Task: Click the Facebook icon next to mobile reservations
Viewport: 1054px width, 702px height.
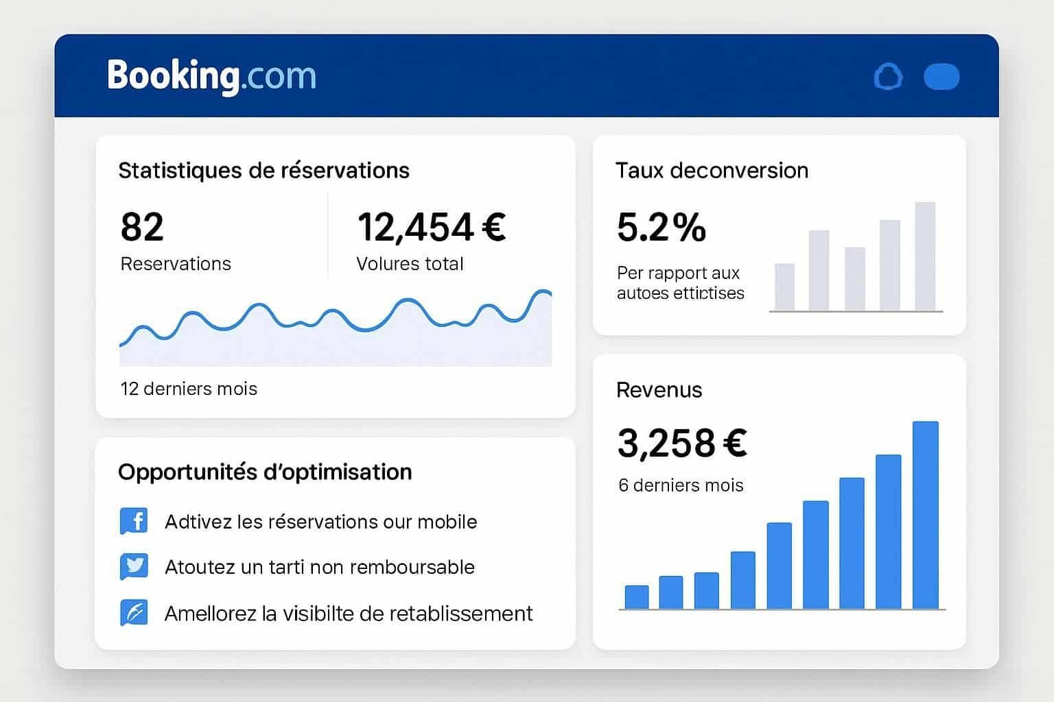Action: 134,521
